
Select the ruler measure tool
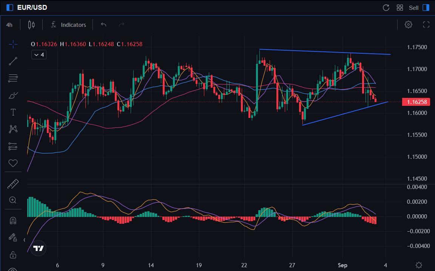click(13, 184)
